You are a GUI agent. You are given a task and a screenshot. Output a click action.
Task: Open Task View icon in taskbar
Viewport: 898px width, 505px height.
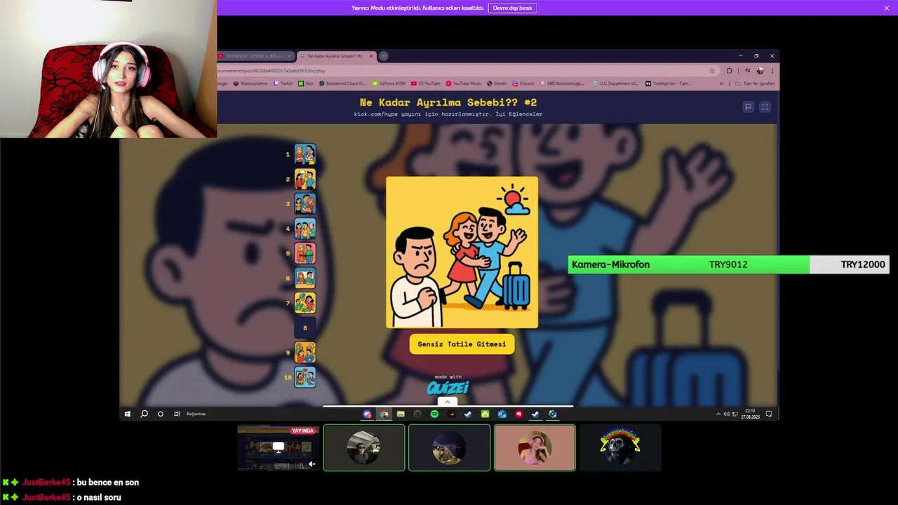177,414
